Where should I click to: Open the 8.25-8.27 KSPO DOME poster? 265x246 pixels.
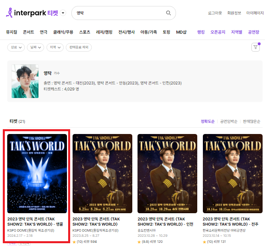coord(102,174)
